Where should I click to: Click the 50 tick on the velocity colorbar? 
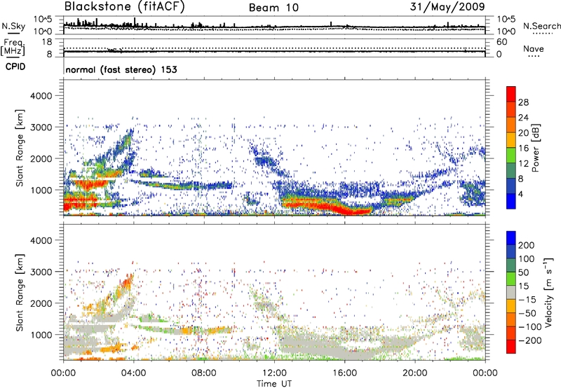click(523, 272)
